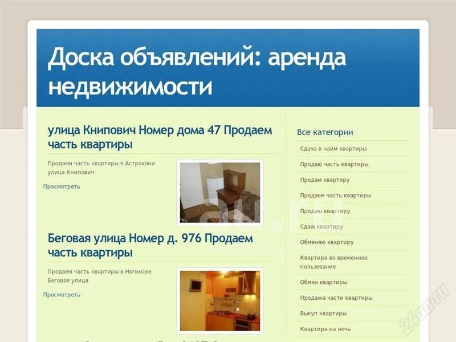Image resolution: width=456 pixels, height=342 pixels.
Task: Select category 'Продаем часть квартиры'
Action: [336, 196]
